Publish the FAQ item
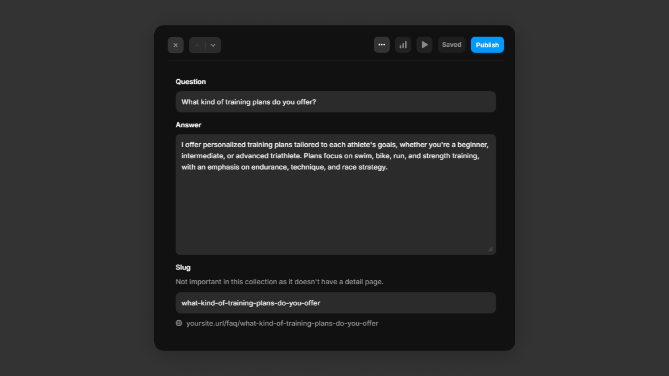 pyautogui.click(x=487, y=45)
